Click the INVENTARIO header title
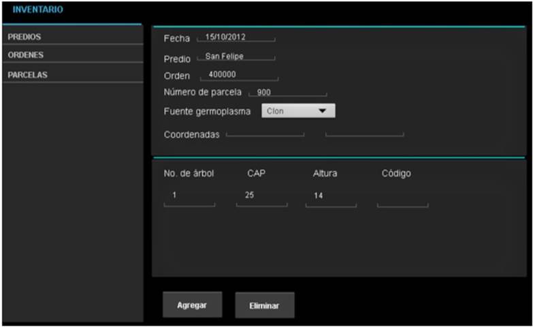The height and width of the screenshot is (327, 533). [38, 10]
